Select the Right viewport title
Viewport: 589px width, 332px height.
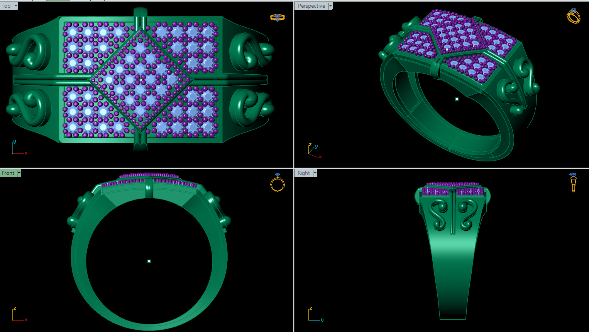pos(304,173)
